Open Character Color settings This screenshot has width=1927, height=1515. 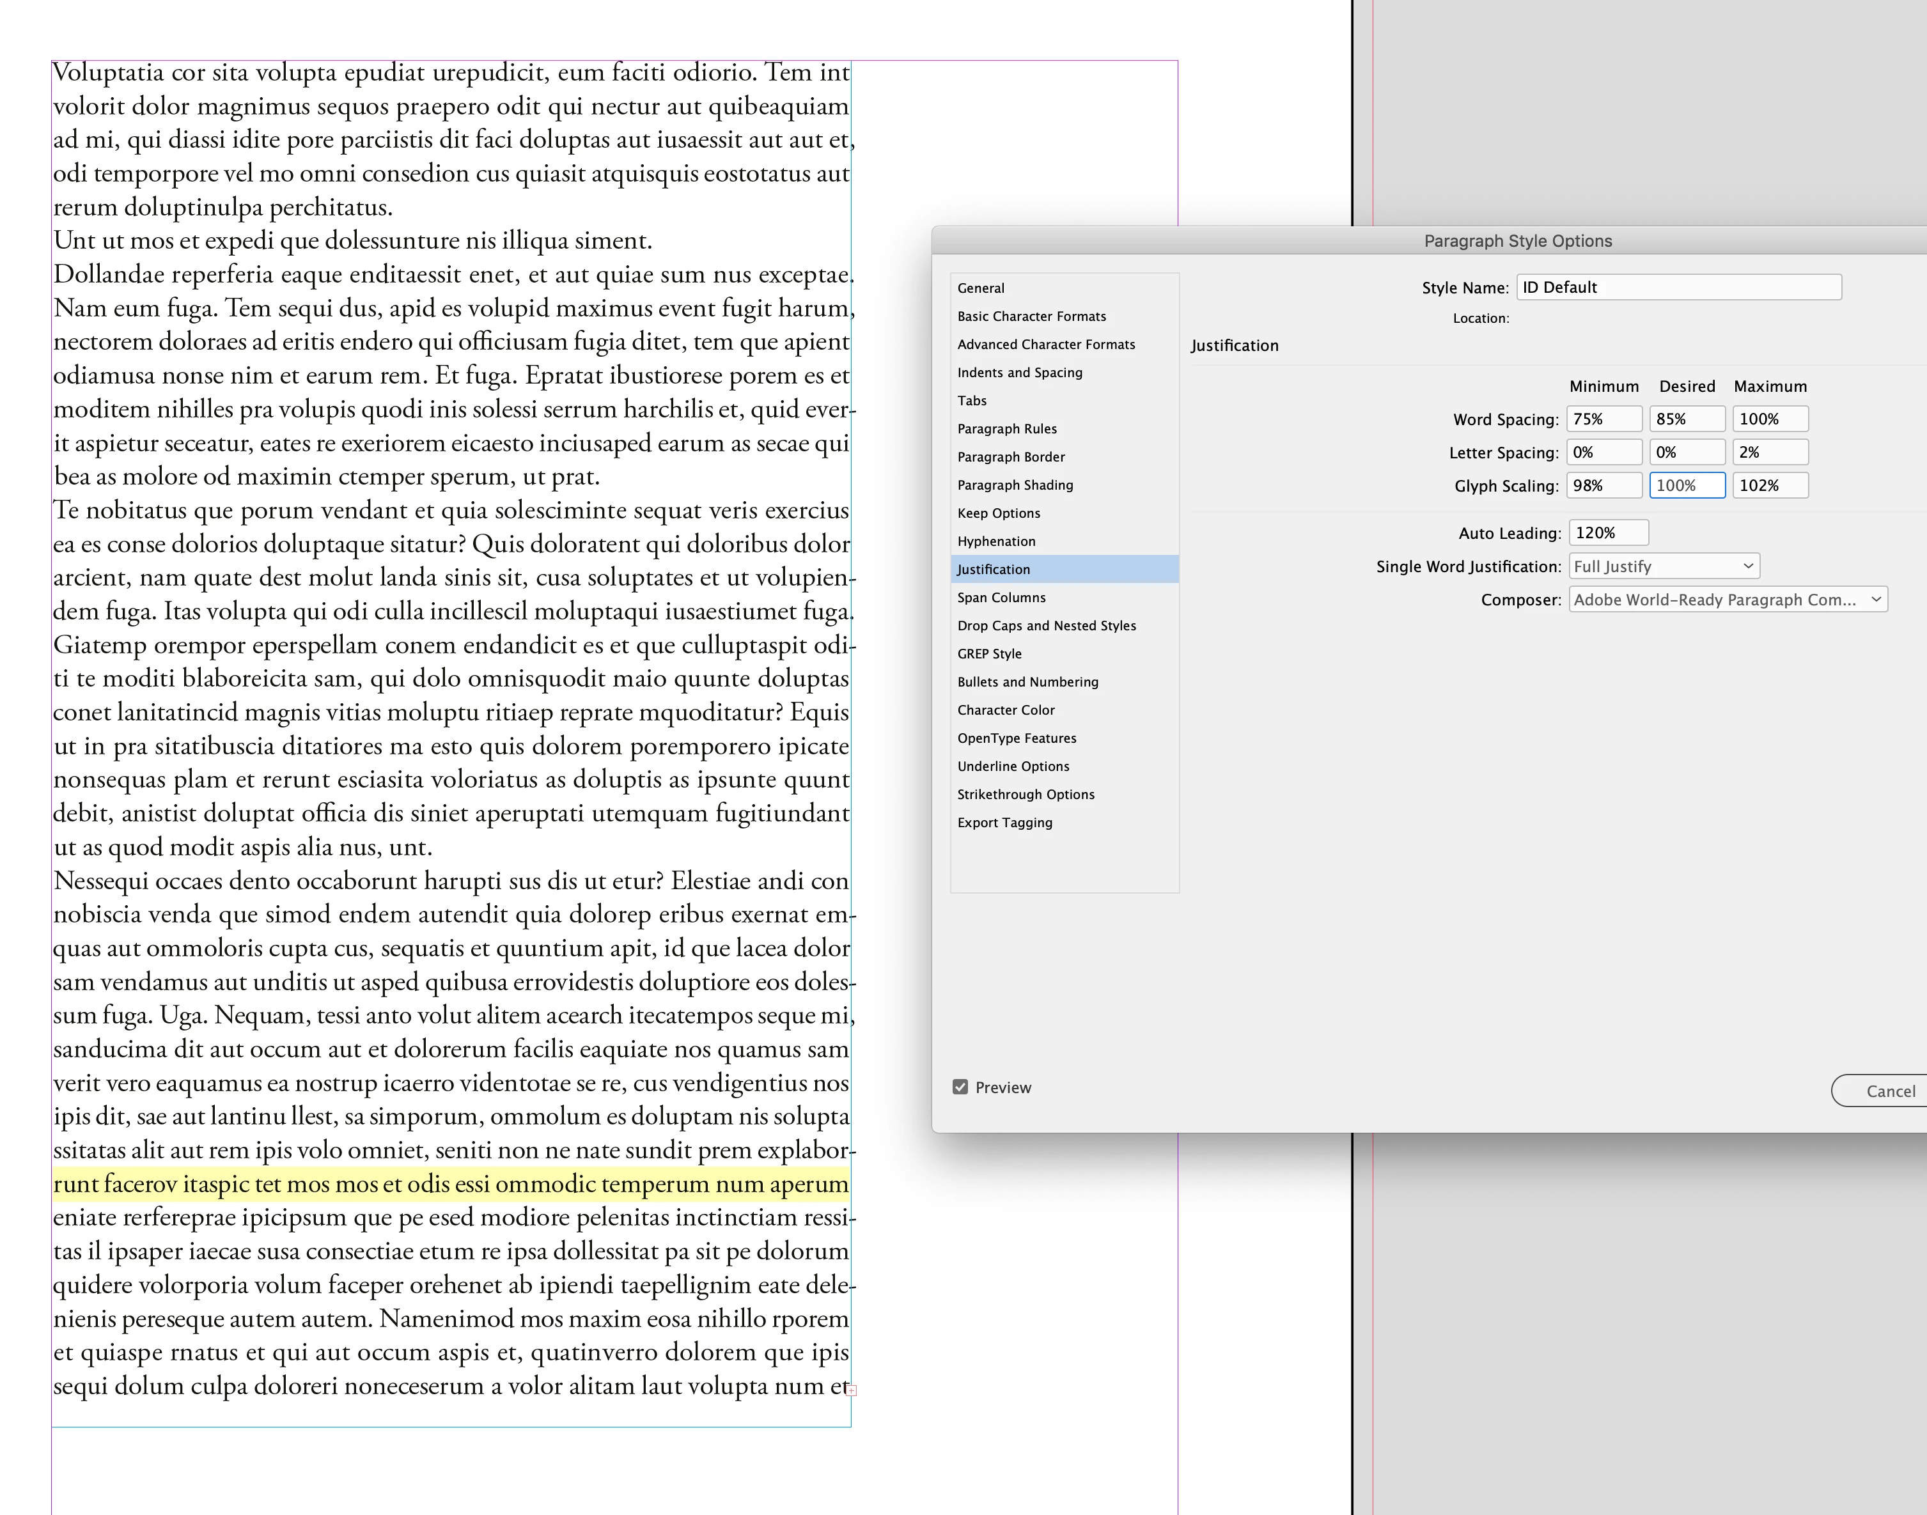pyautogui.click(x=1005, y=710)
